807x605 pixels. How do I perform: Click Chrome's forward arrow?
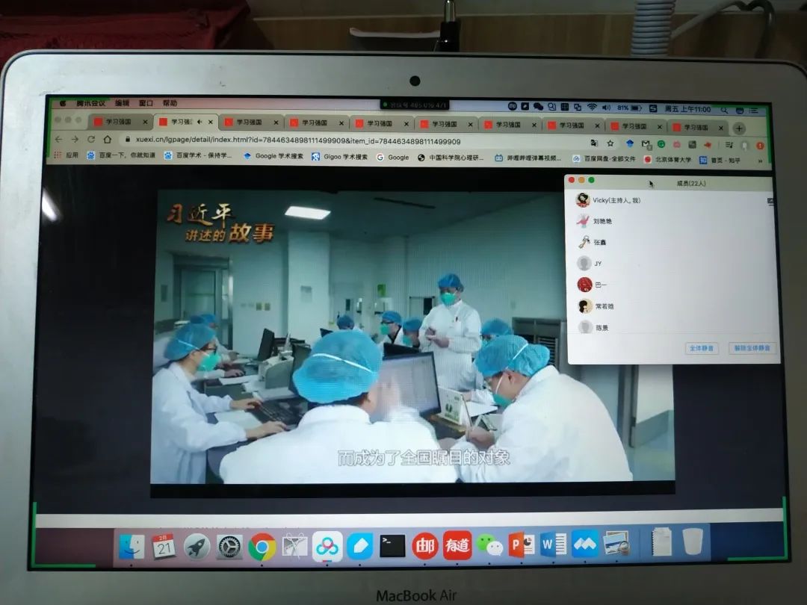75,139
